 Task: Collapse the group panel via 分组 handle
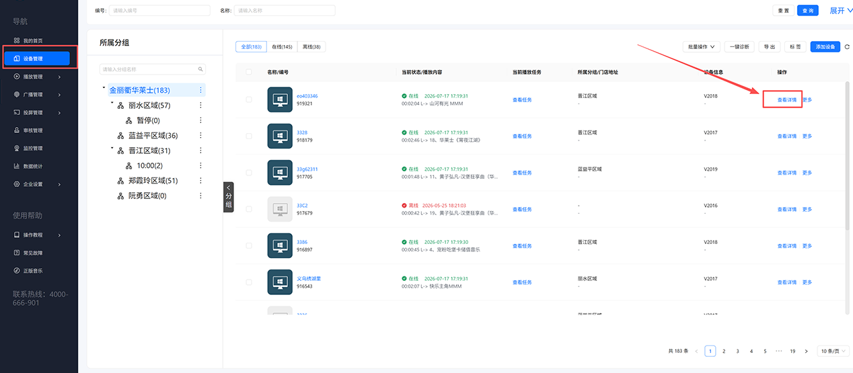[x=228, y=197]
